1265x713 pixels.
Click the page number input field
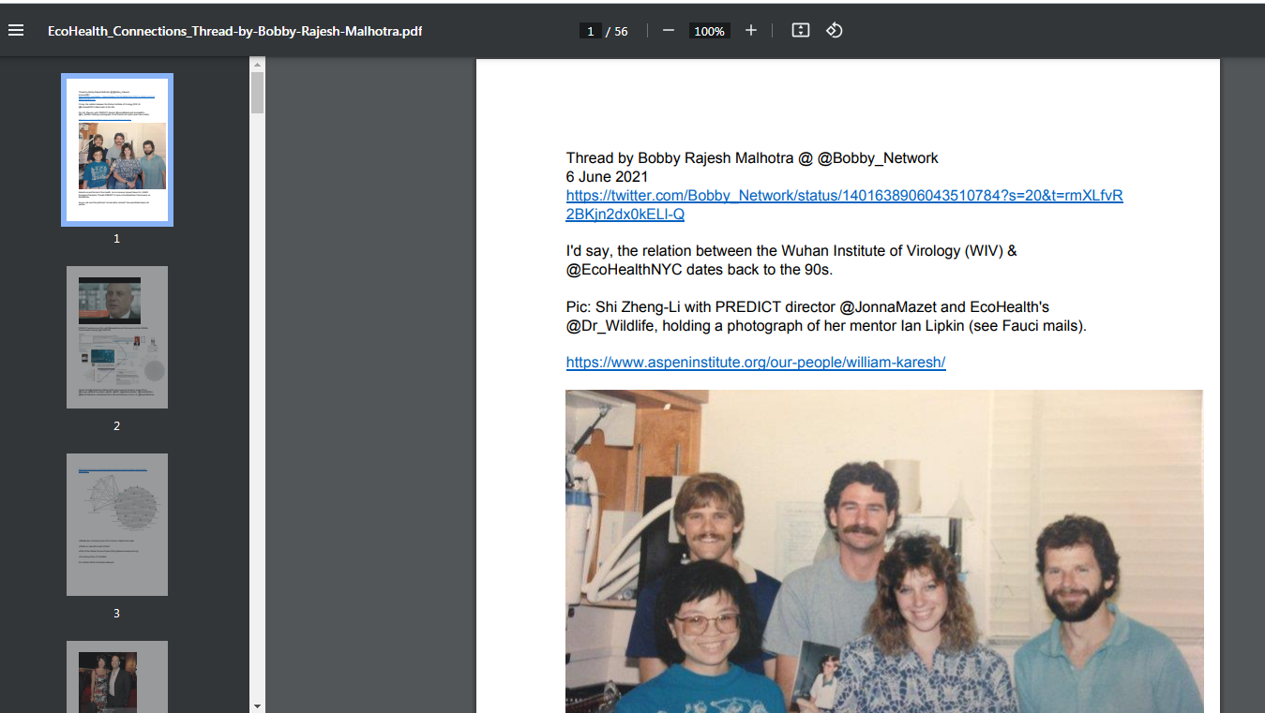pyautogui.click(x=590, y=31)
